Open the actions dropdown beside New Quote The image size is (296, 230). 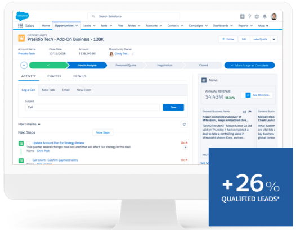coord(273,39)
